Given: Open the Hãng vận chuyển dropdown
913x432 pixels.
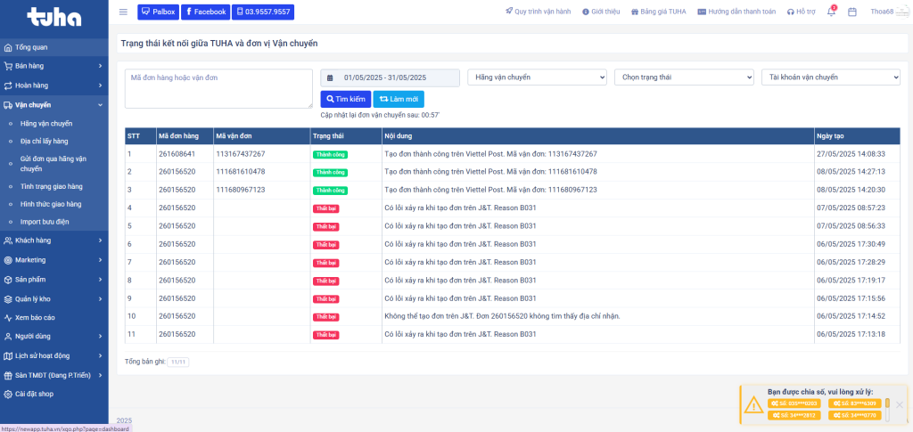Looking at the screenshot, I should (x=537, y=77).
